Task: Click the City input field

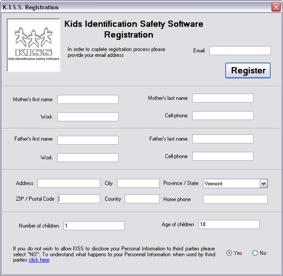Action: pyautogui.click(x=138, y=183)
